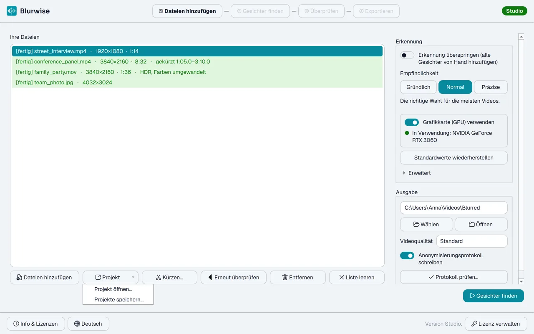
Task: Click the file icon in the Dateien hinzufügen button
Action: [x=19, y=277]
